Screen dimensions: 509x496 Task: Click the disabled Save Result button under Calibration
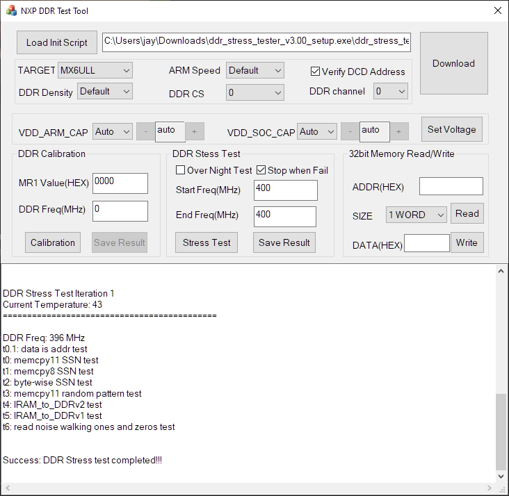click(120, 242)
